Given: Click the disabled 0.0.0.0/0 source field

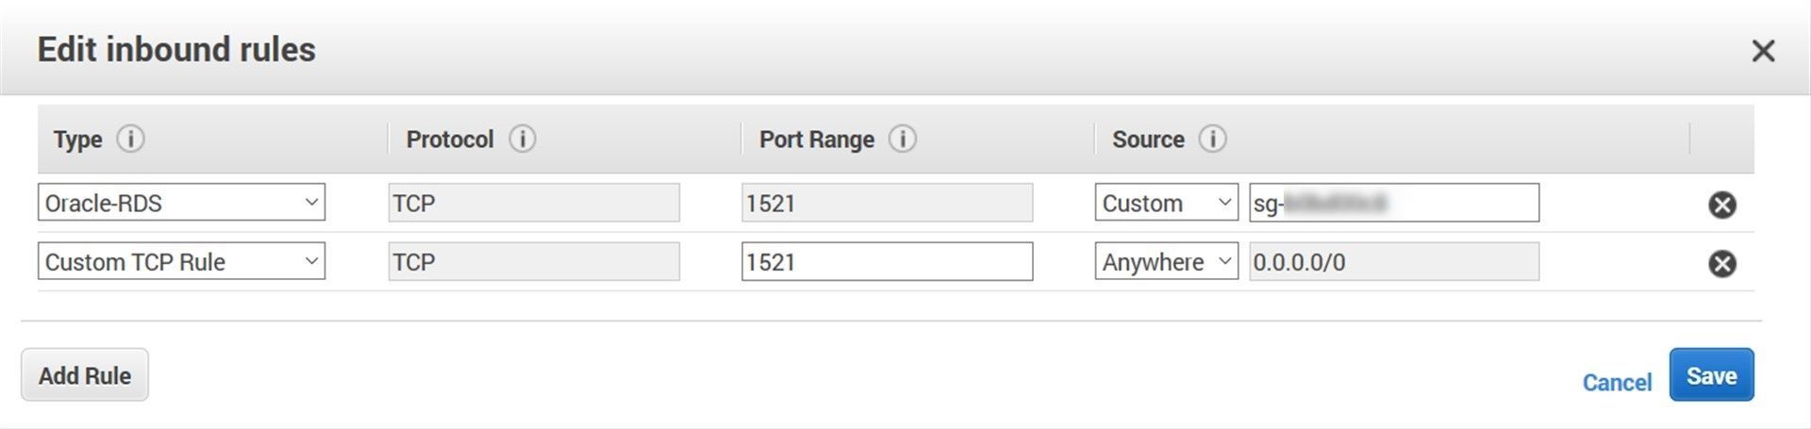Looking at the screenshot, I should tap(1394, 261).
